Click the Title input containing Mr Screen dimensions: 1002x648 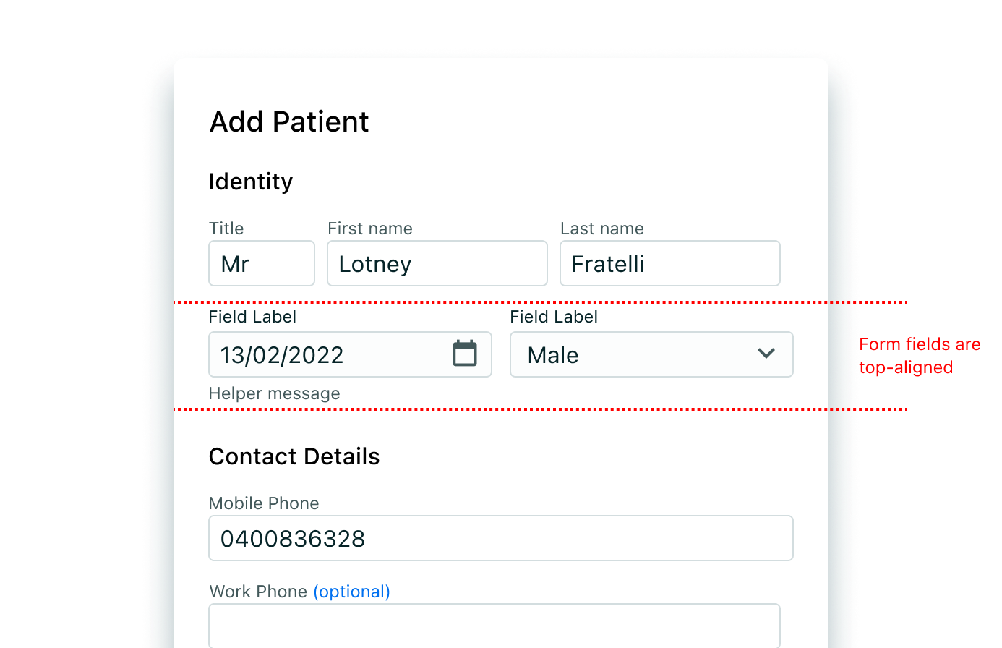(x=262, y=263)
